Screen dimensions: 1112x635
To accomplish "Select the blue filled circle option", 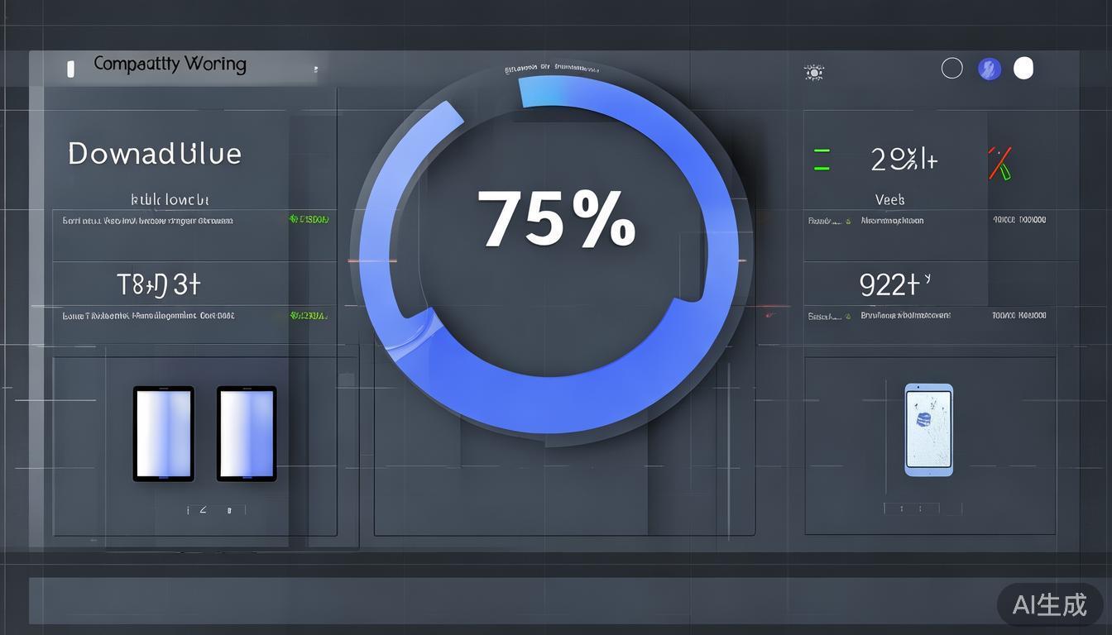I will point(989,69).
